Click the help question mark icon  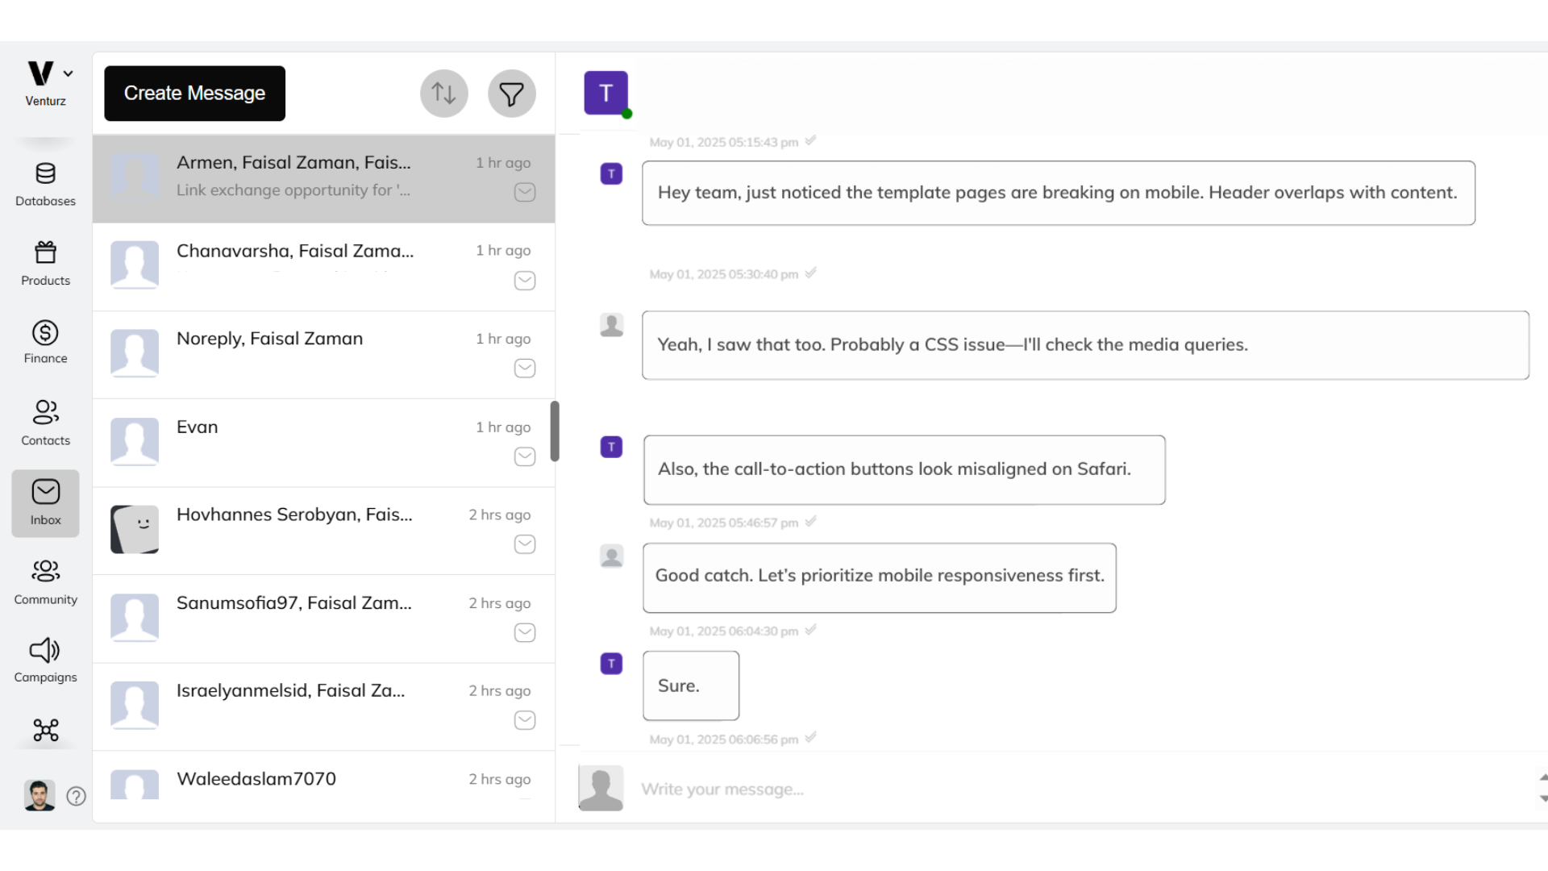(77, 796)
